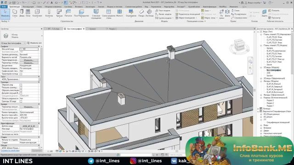
Task: Click the first Изменить button in Properties
Action: click(29, 60)
